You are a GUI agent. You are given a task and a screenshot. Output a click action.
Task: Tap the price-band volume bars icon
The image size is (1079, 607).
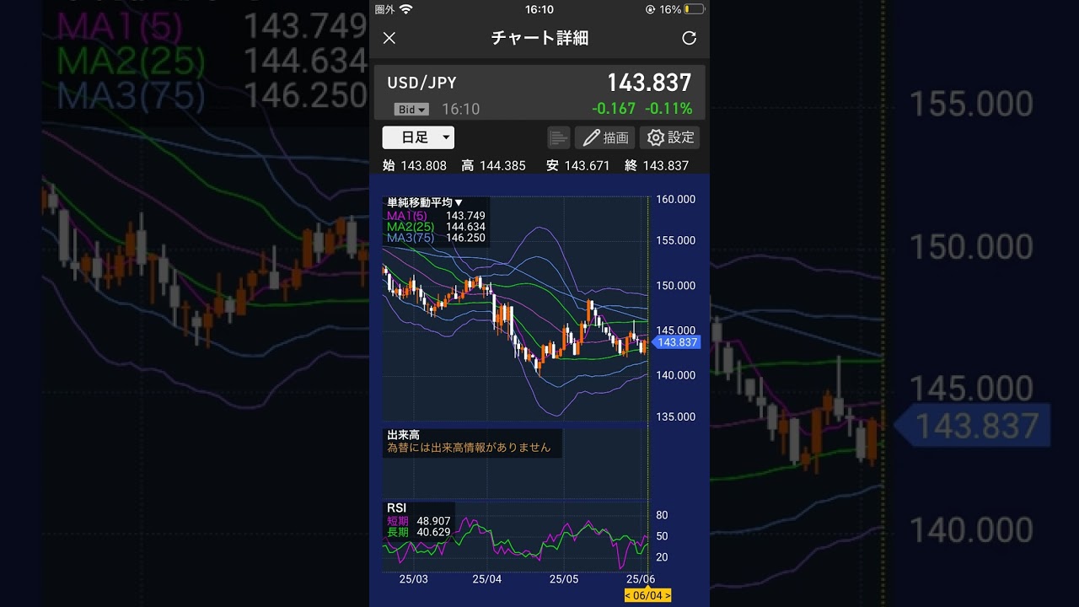pos(558,137)
